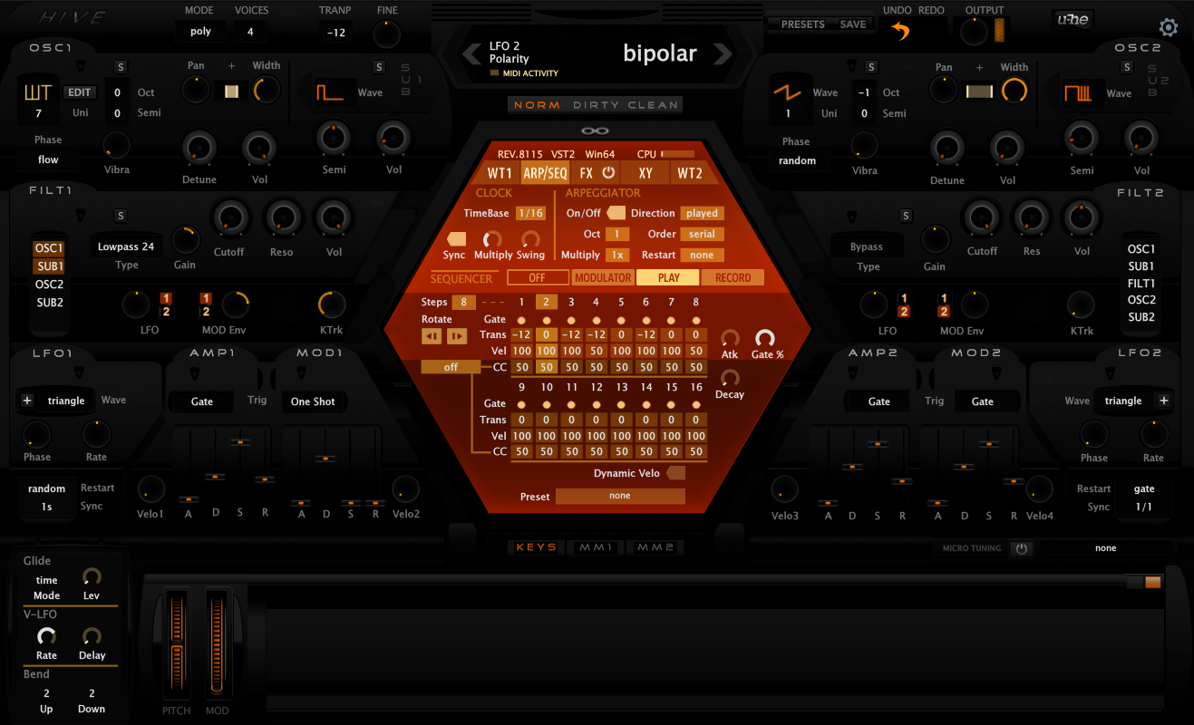1194x725 pixels.
Task: Select the MM2 tab
Action: pos(655,547)
